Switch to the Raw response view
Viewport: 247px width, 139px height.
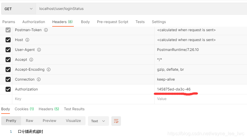tap(29, 121)
